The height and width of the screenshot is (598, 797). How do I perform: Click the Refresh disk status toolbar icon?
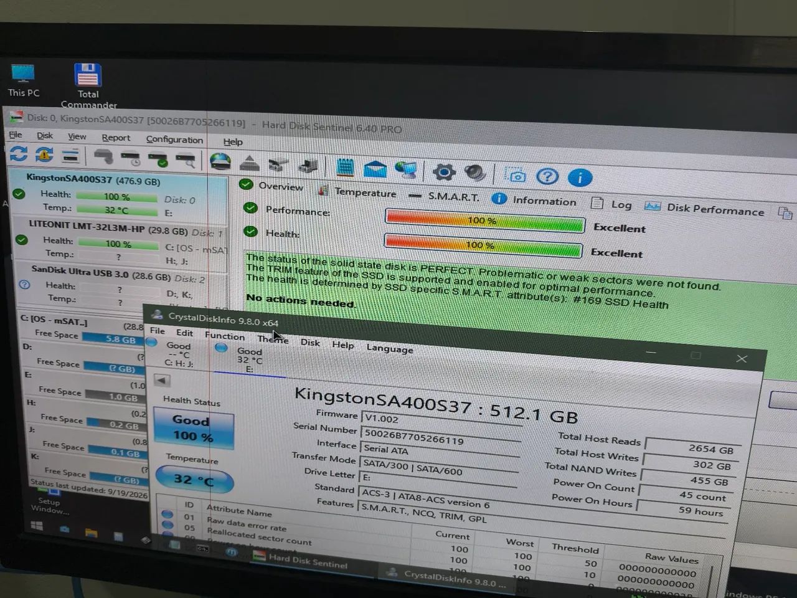coord(18,153)
